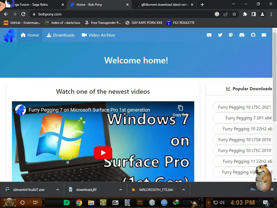The image size is (277, 208).
Task: Open the Windows Start button
Action: pyautogui.click(x=9, y=203)
